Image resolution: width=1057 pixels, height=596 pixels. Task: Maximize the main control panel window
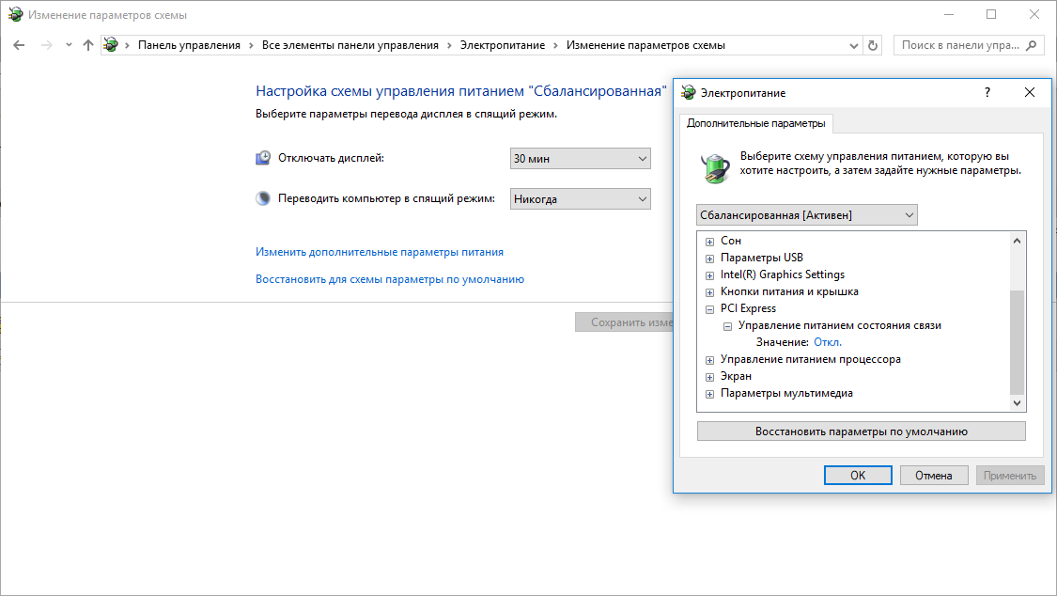point(991,14)
